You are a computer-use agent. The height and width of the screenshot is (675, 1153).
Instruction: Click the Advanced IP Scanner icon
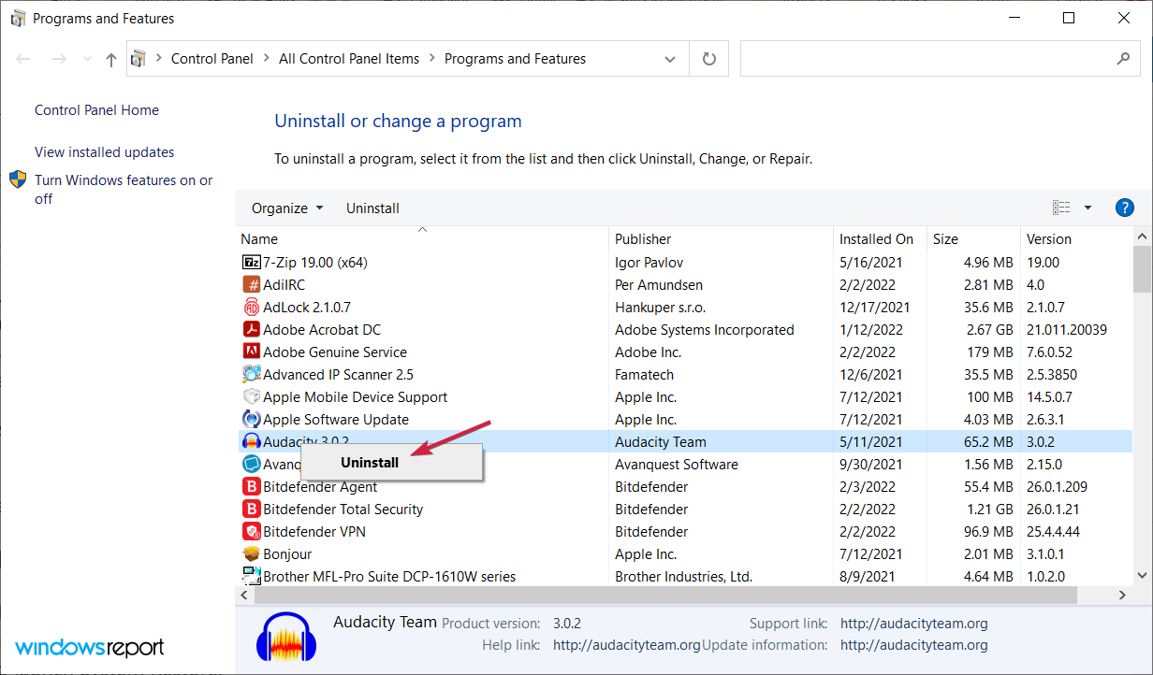tap(251, 375)
